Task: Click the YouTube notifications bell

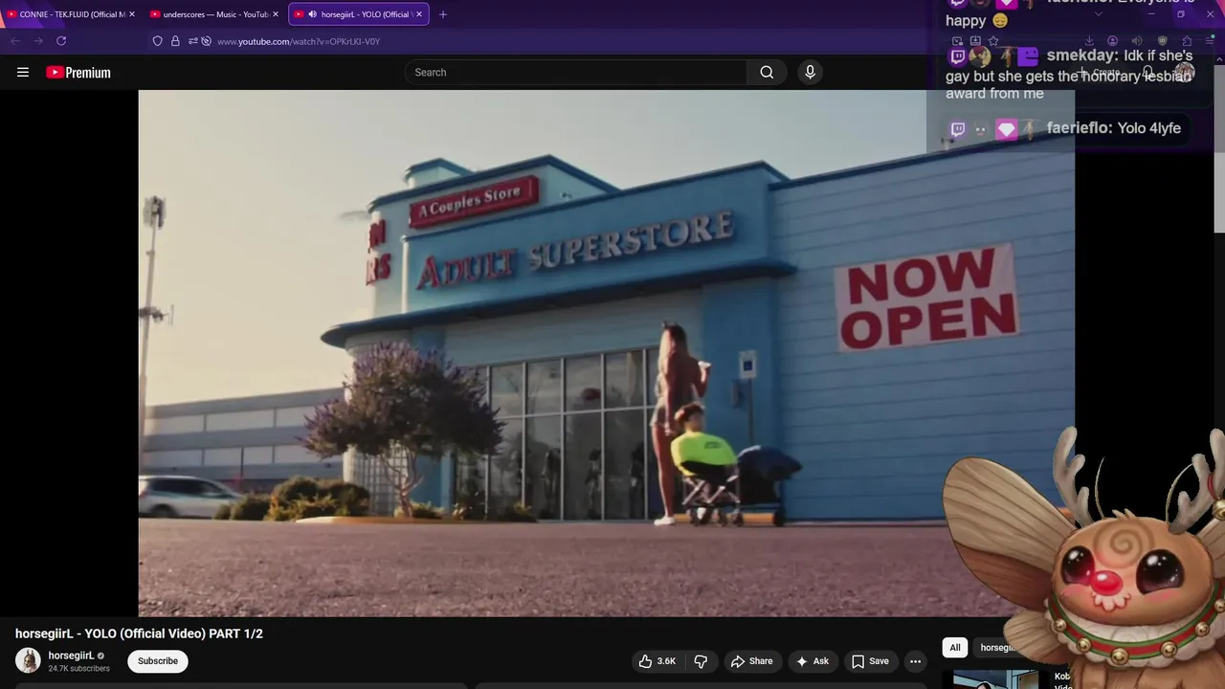Action: (1148, 73)
